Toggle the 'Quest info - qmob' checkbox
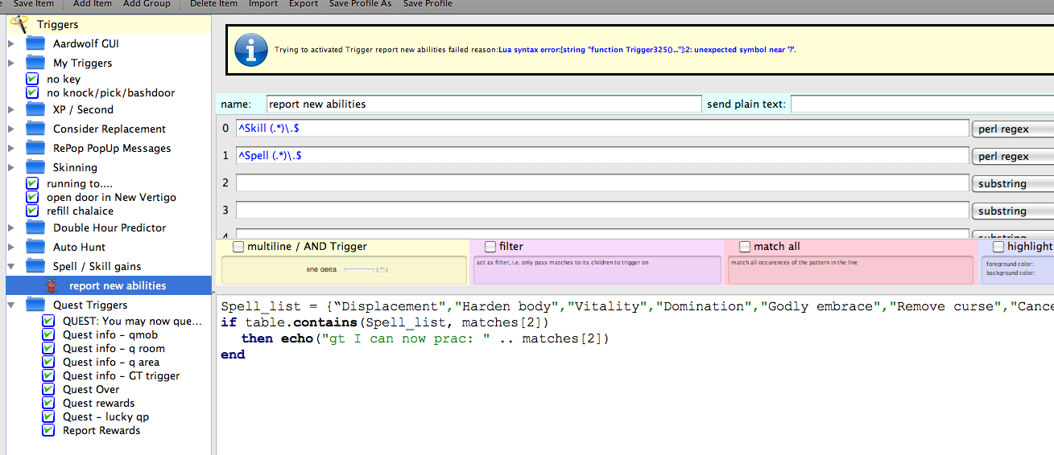Image resolution: width=1054 pixels, height=455 pixels. point(48,334)
